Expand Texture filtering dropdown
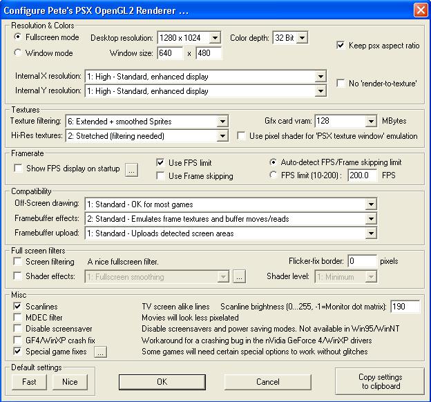 pos(222,122)
